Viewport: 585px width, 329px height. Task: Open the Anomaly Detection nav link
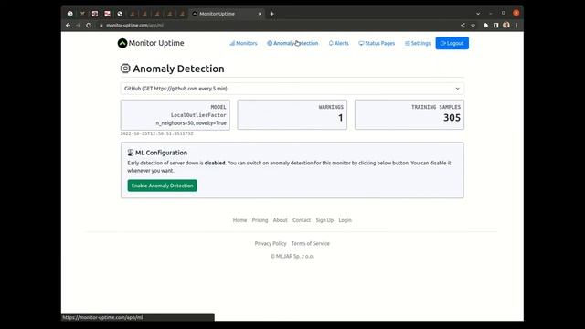click(292, 43)
